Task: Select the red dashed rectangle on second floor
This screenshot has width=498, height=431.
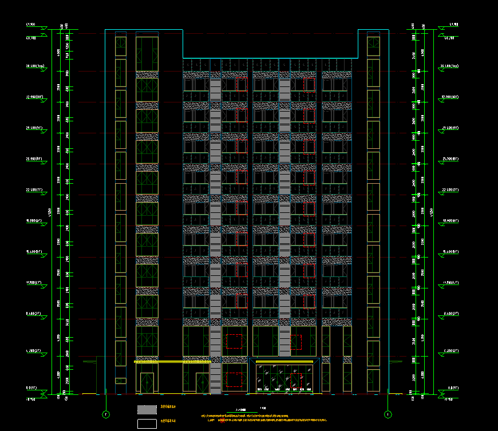Action: (x=234, y=341)
